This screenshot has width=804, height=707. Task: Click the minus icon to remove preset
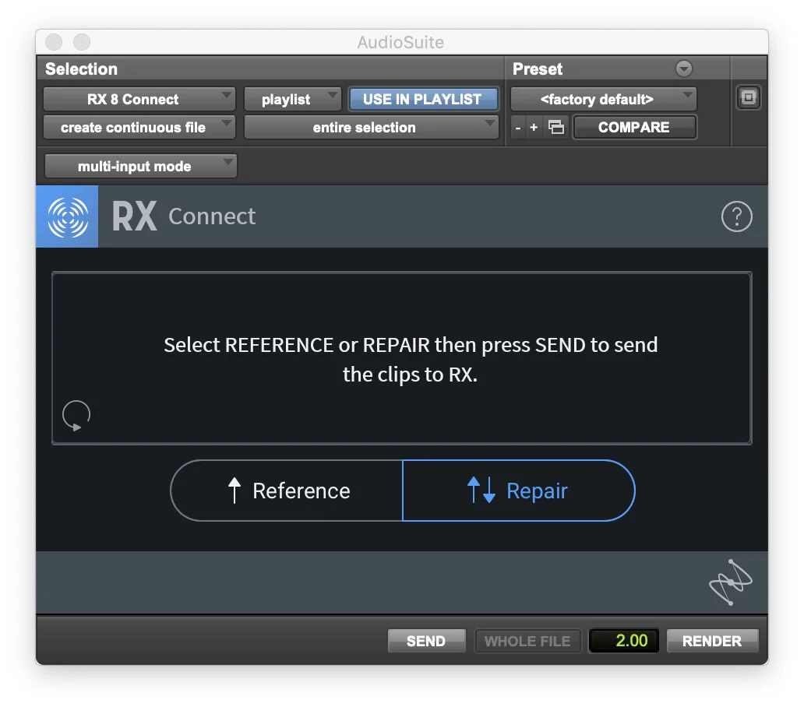[517, 126]
